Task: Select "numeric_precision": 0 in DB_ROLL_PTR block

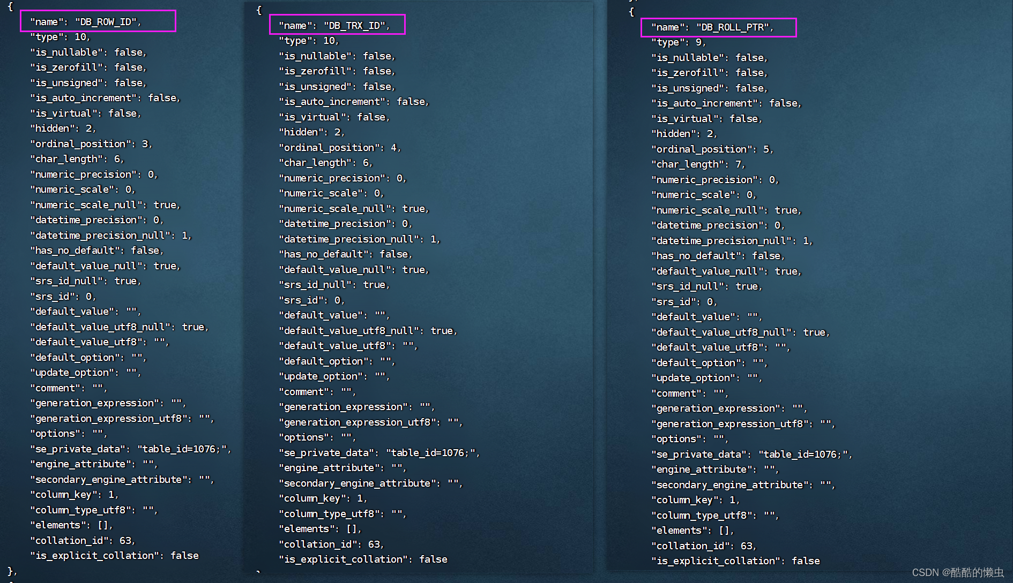Action: point(716,180)
